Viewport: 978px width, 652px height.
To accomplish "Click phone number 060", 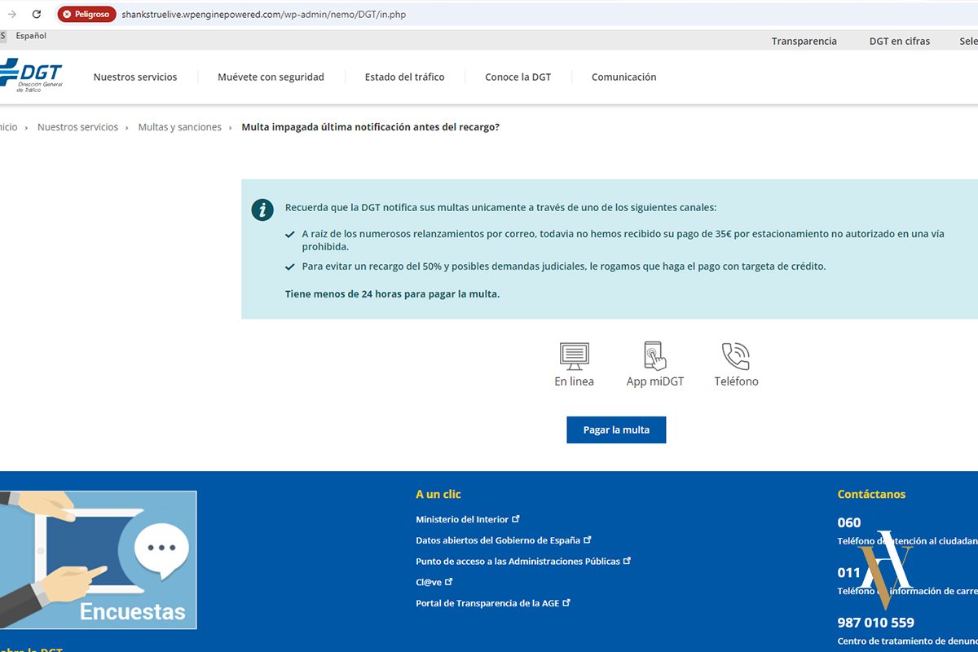I will 849,522.
